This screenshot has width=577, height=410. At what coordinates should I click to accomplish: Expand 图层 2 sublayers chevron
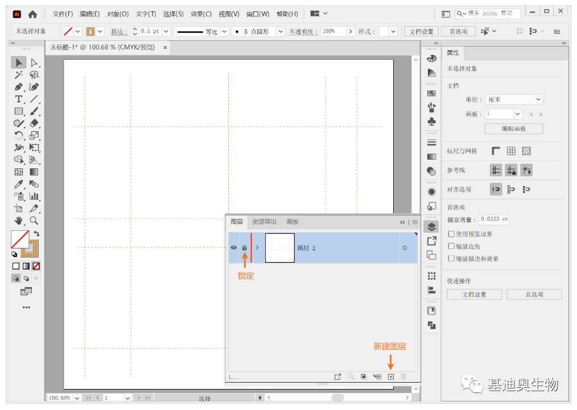coord(257,248)
